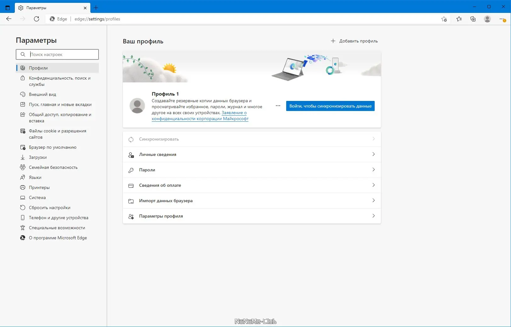Select the Параметры browser tab
The image size is (511, 327).
[x=52, y=8]
